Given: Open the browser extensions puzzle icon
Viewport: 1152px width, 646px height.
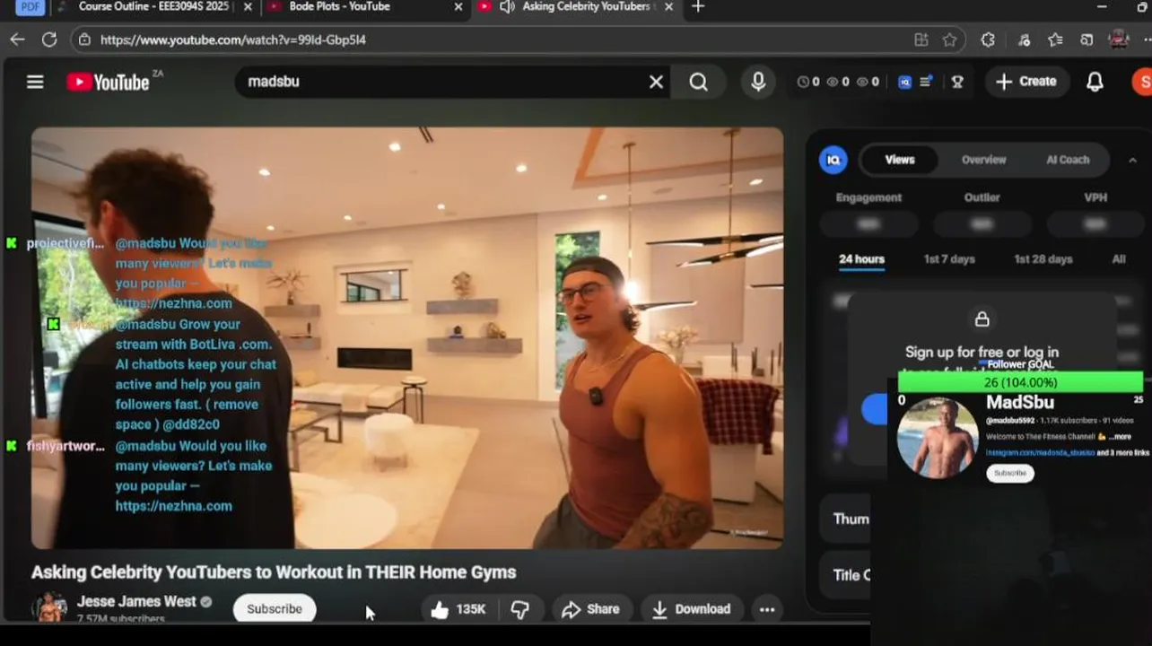Looking at the screenshot, I should 988,39.
